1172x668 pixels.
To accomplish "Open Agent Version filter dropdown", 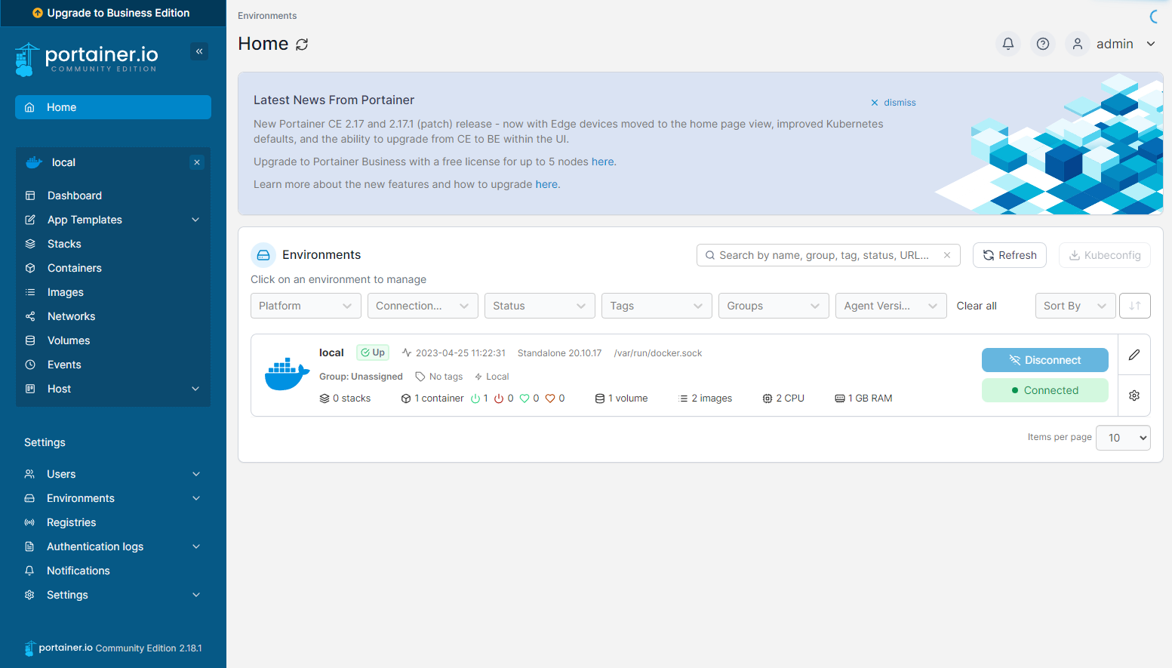I will click(x=891, y=306).
